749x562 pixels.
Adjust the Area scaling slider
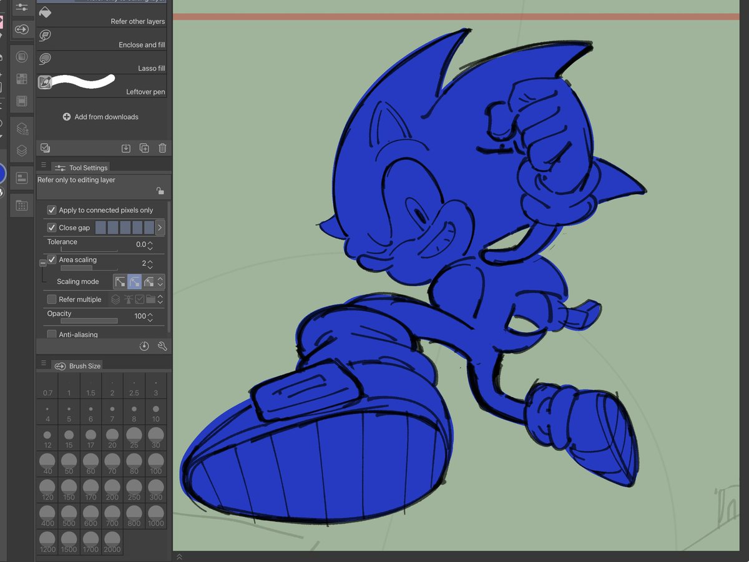[x=89, y=268]
